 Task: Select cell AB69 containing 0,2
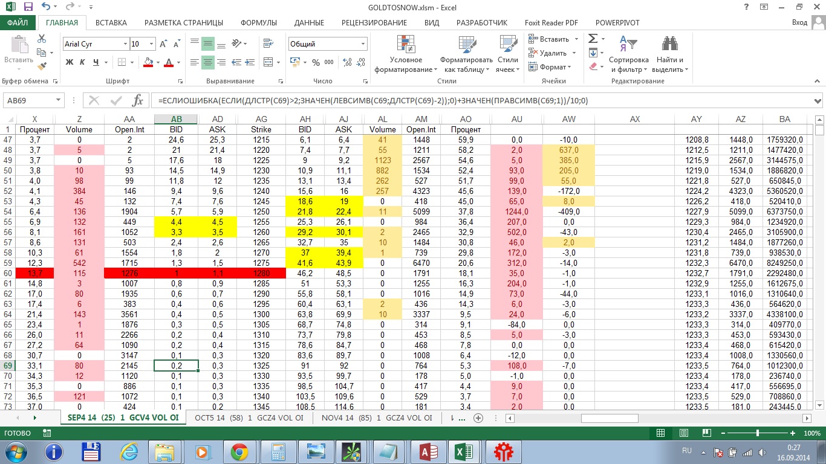[176, 366]
